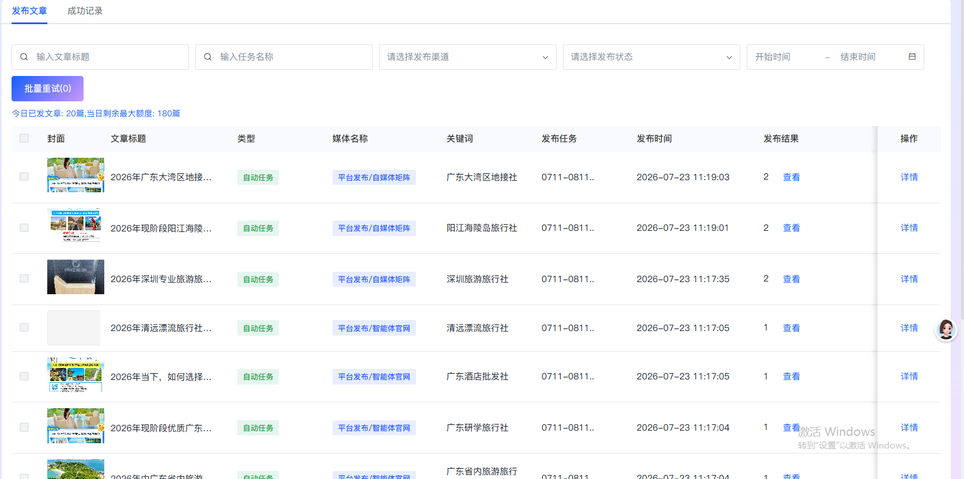Click 查看 for 阳江海陵岛旅行社 row
This screenshot has width=964, height=479.
[x=791, y=228]
